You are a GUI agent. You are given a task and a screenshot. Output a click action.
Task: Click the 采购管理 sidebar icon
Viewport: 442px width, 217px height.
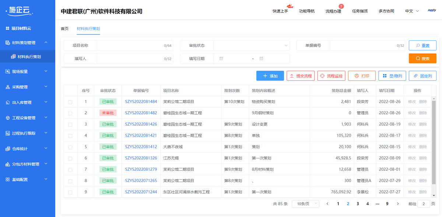tap(8, 87)
